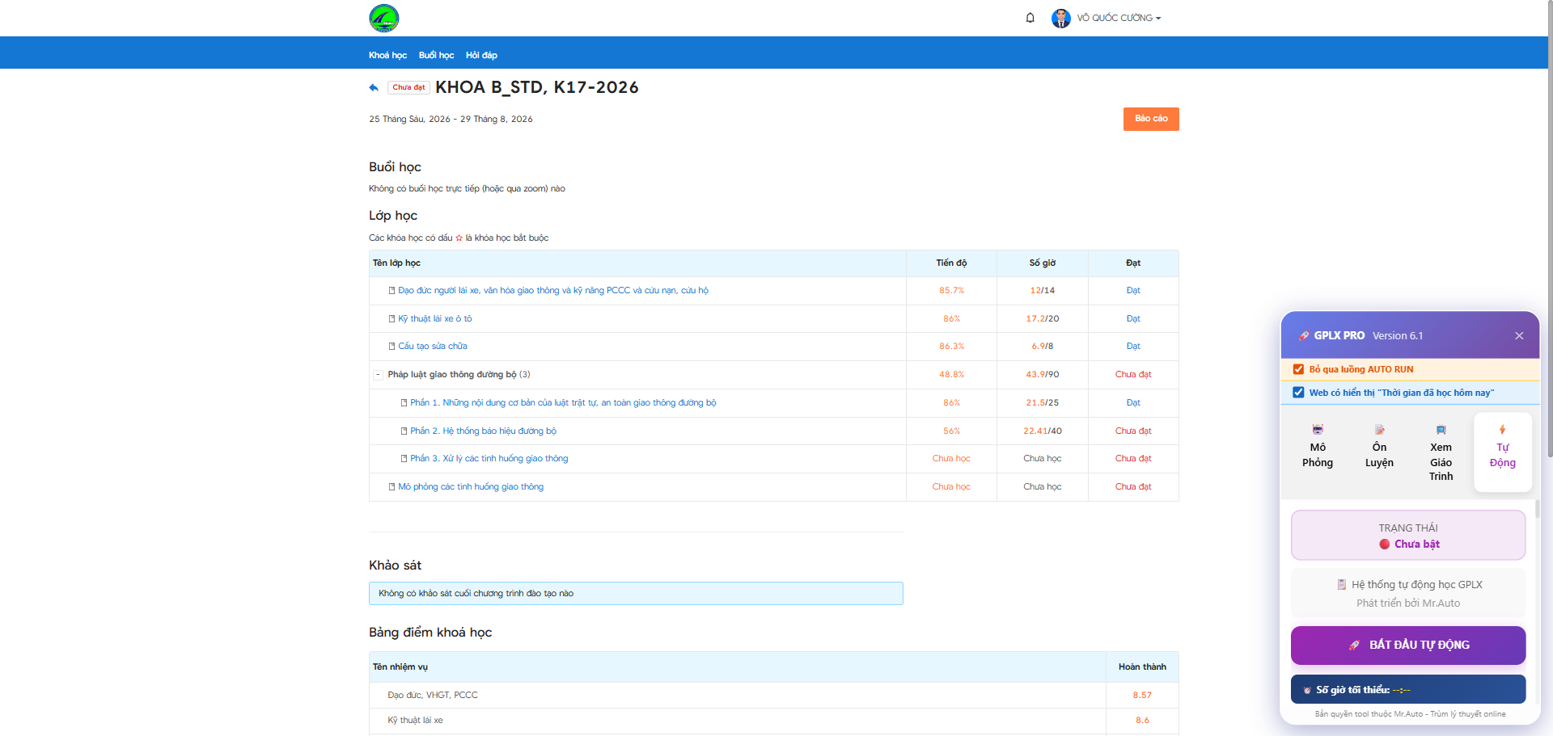Click the 22.41/40 hours value
Viewport: 1553px width, 736px height.
pyautogui.click(x=1043, y=431)
